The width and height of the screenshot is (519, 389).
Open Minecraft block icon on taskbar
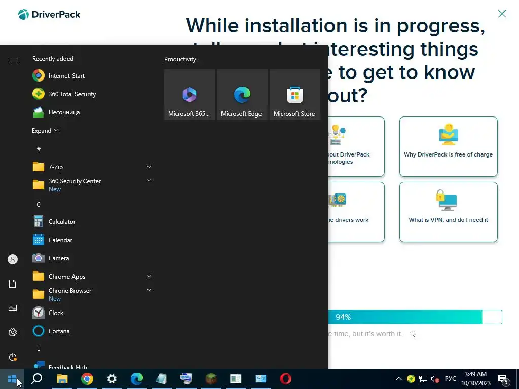tap(211, 379)
